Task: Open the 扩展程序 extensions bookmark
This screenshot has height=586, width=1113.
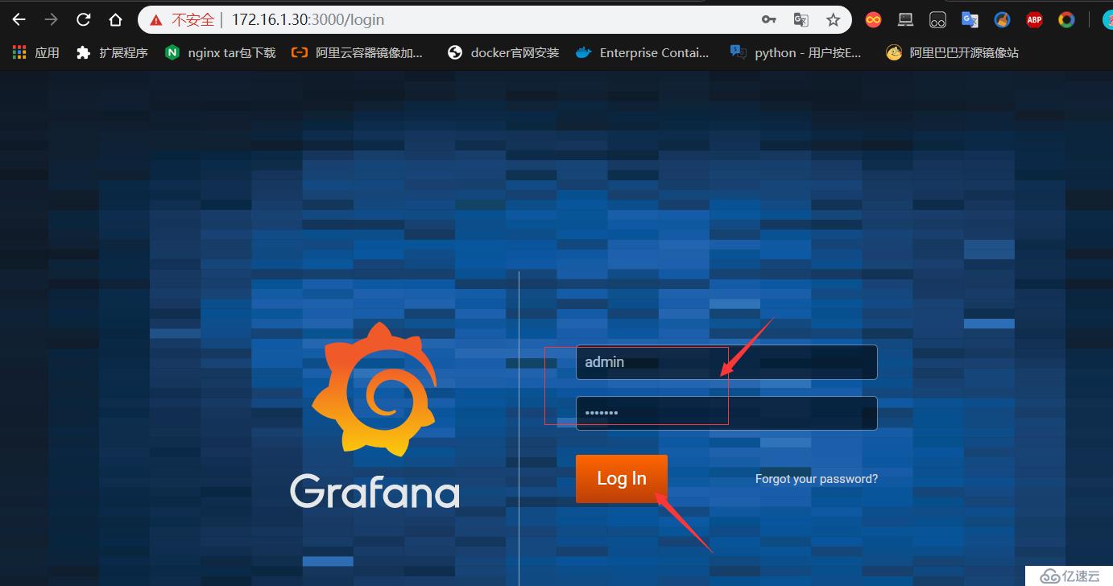Action: pos(112,52)
